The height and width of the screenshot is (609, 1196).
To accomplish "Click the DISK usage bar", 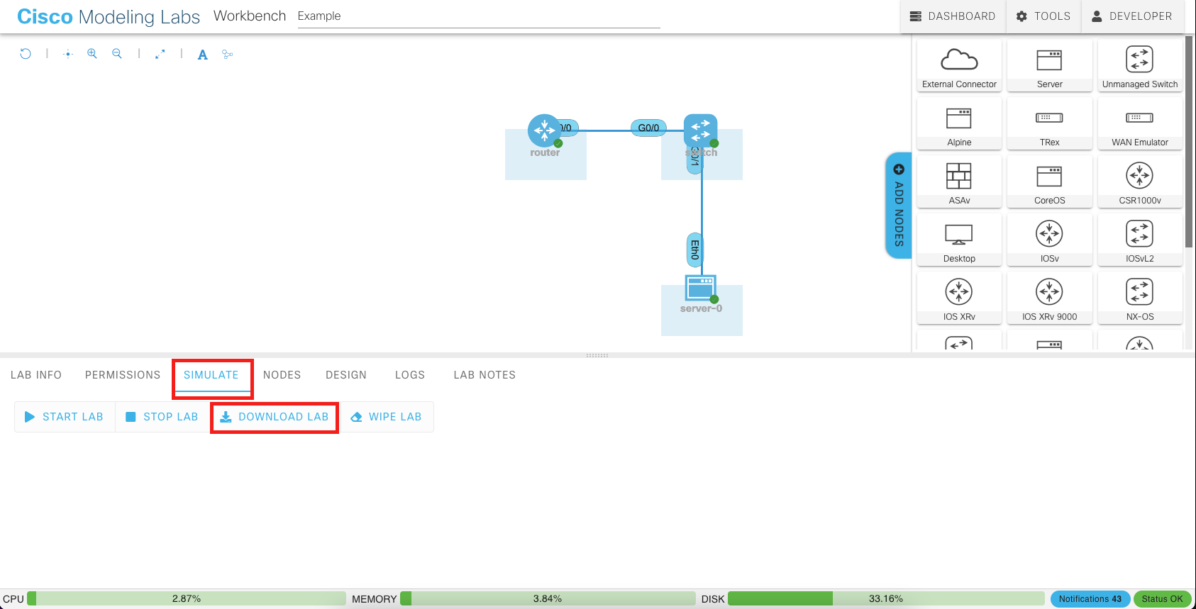I will pos(886,599).
